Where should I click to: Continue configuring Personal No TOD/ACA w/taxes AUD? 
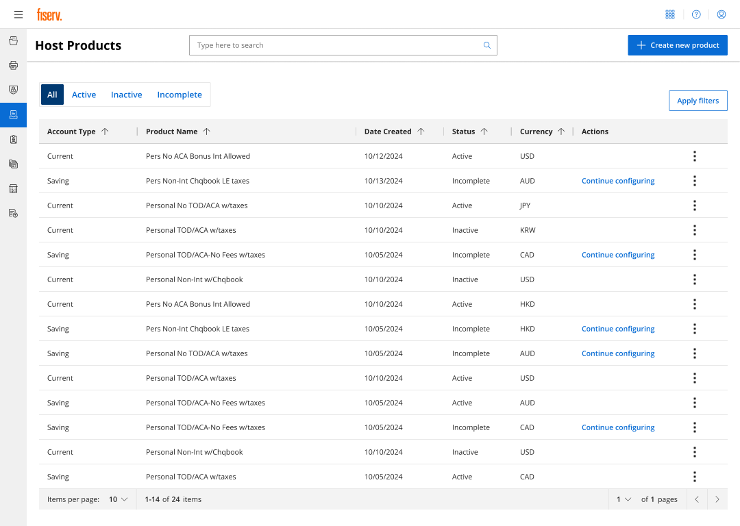point(618,353)
